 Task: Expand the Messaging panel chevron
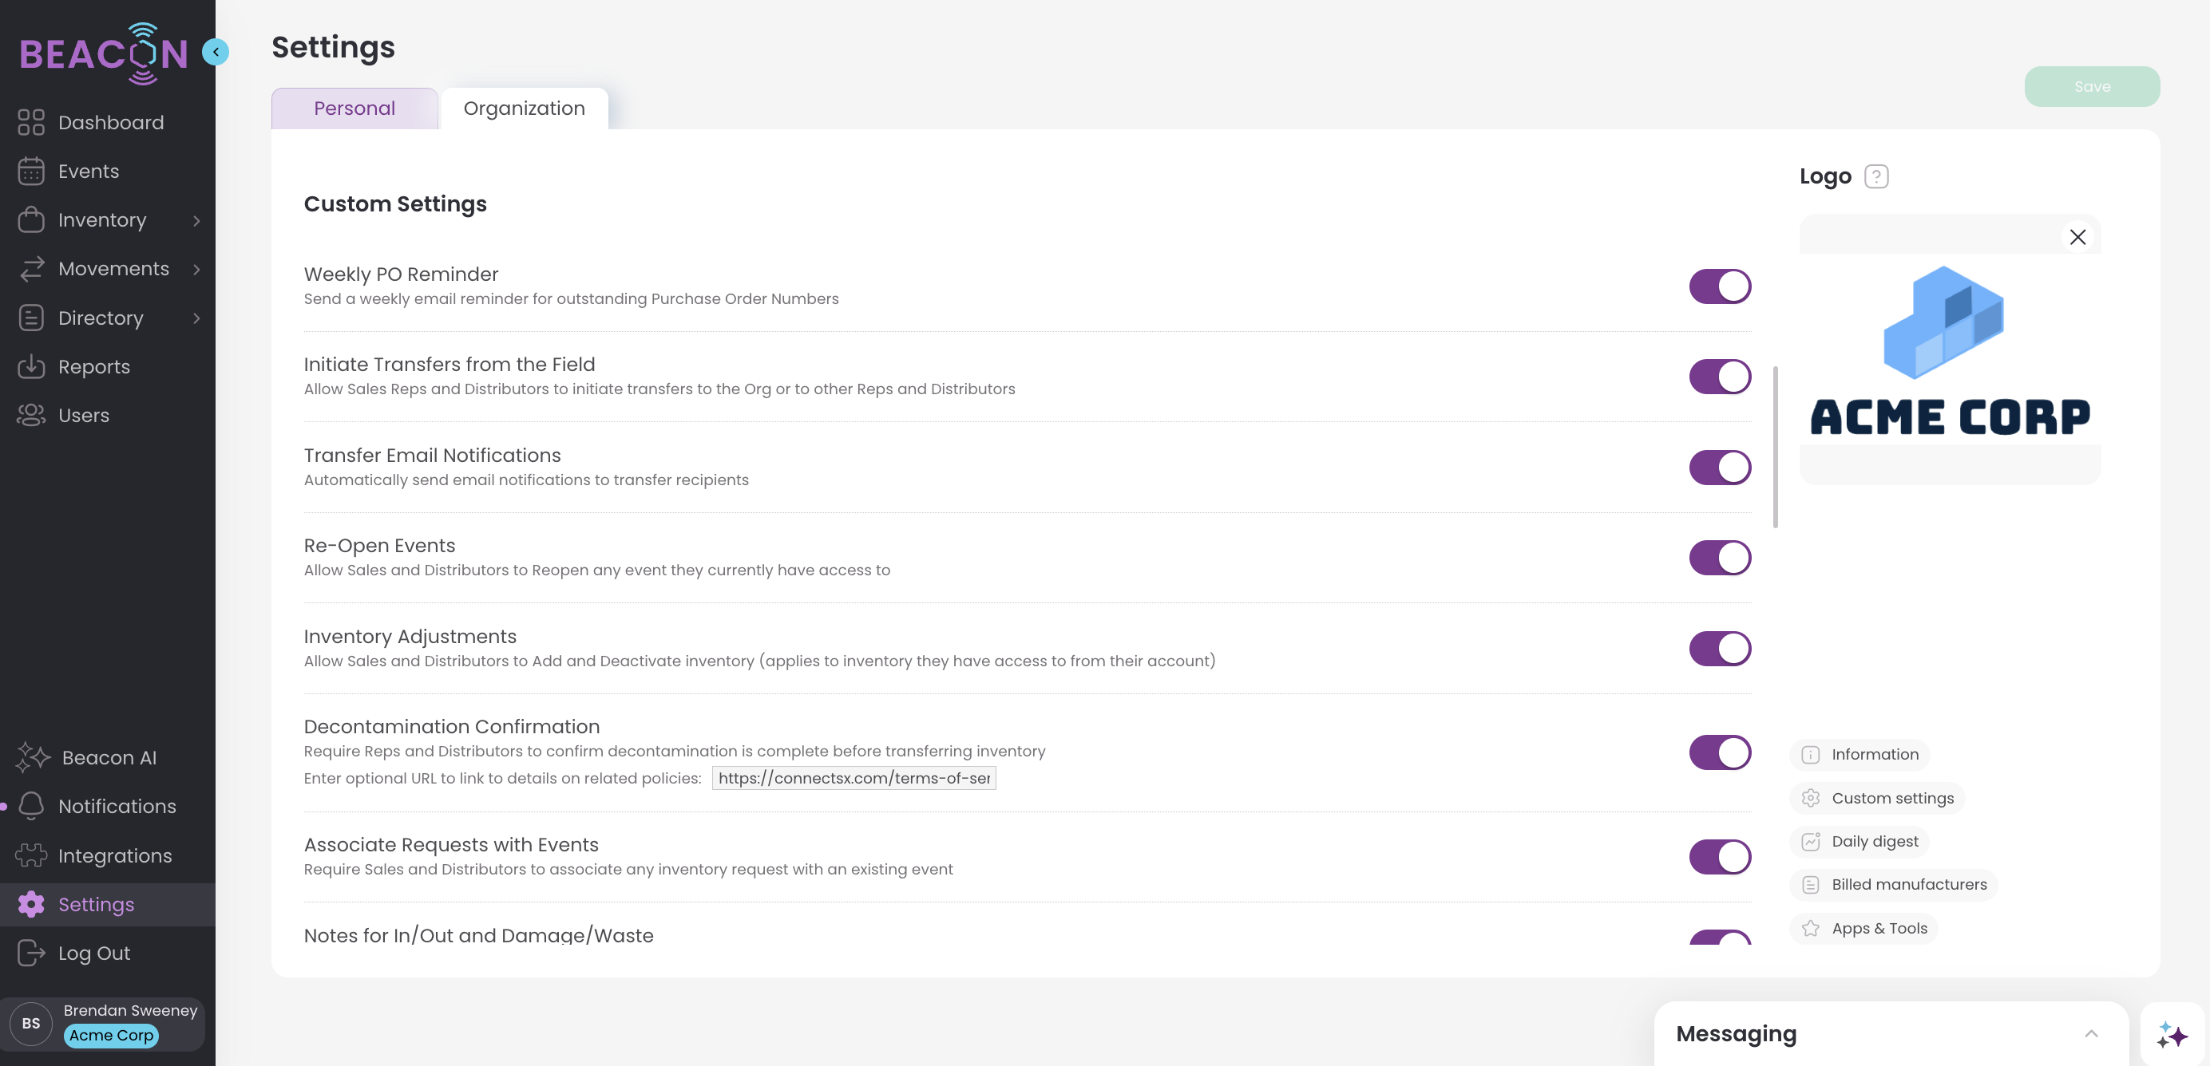[x=2091, y=1034]
